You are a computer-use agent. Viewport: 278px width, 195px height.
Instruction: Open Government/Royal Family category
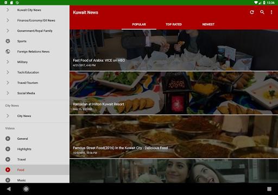(x=35, y=31)
